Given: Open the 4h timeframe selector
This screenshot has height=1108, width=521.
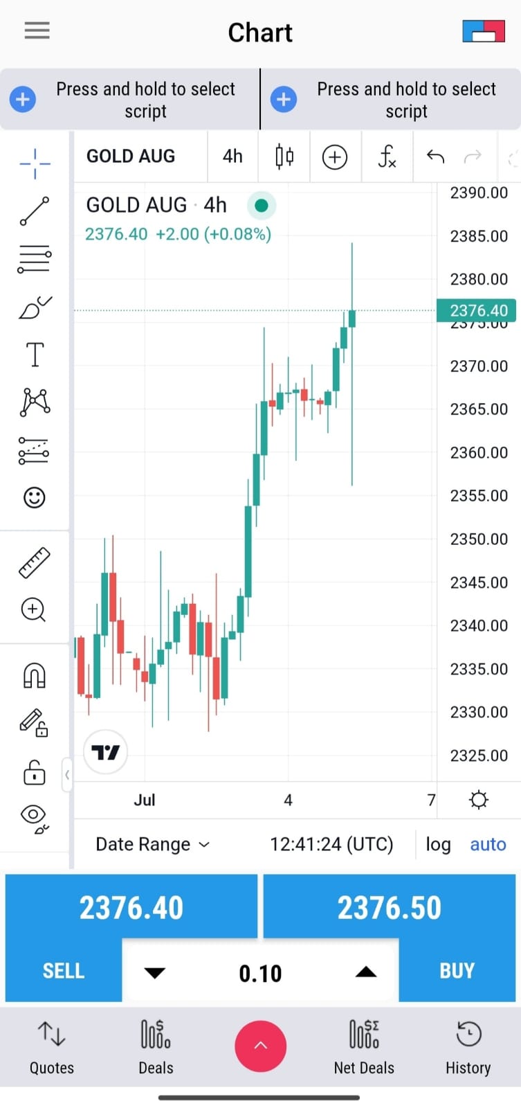Looking at the screenshot, I should pyautogui.click(x=232, y=157).
